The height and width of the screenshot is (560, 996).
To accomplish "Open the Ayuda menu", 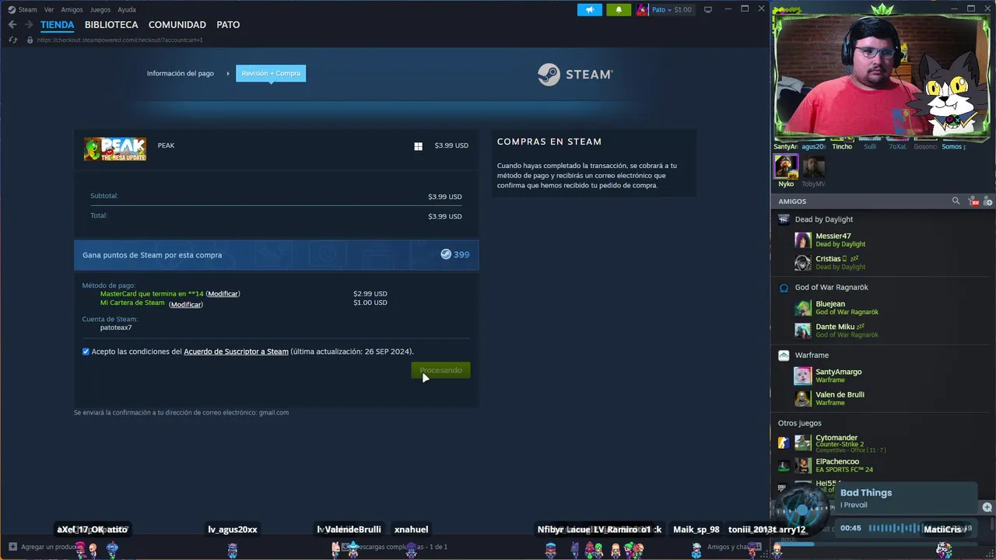I will click(126, 10).
